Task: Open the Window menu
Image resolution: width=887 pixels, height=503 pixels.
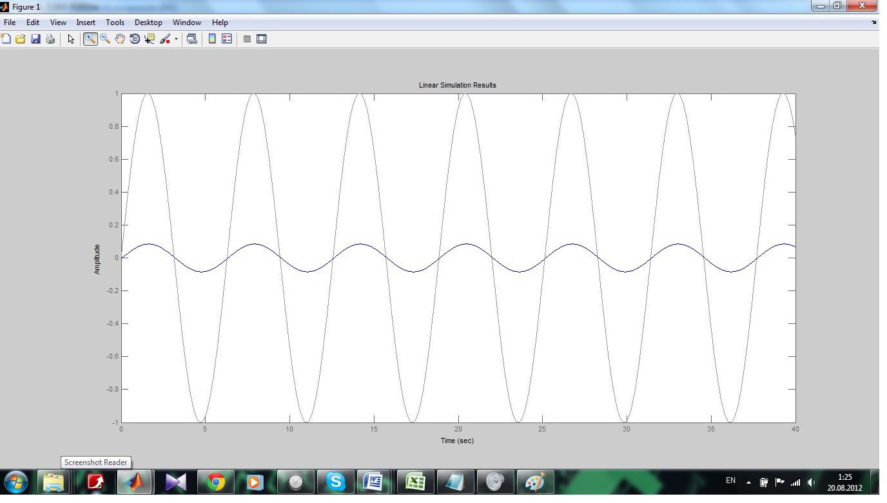Action: pos(187,23)
